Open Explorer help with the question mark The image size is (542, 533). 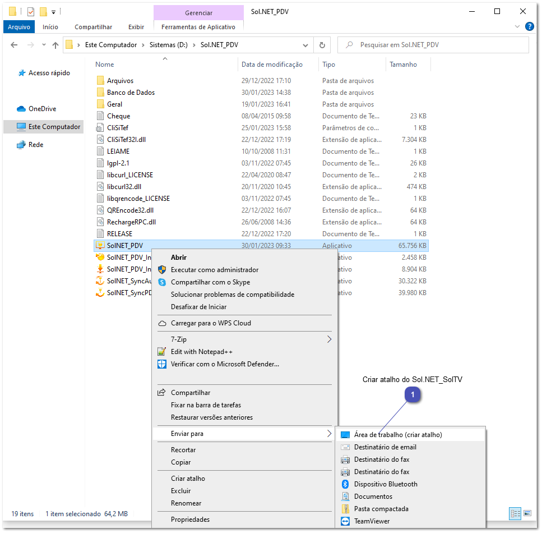click(x=529, y=26)
